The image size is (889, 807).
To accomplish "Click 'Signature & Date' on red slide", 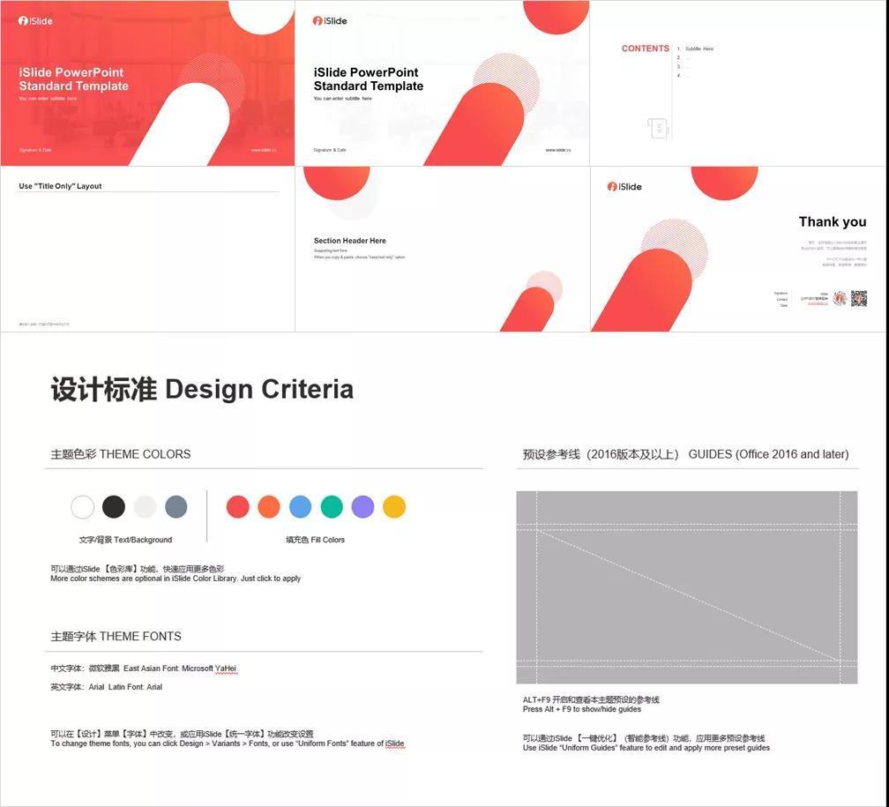I will pyautogui.click(x=35, y=150).
